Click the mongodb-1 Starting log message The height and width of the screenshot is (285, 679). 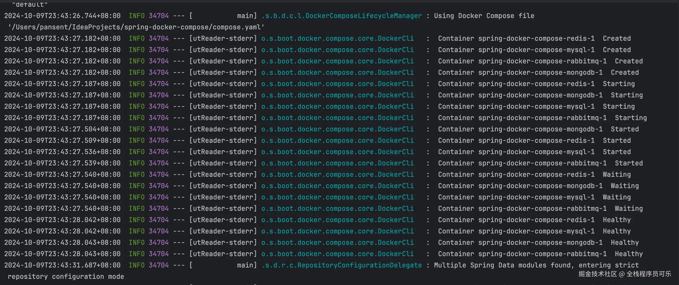click(540, 95)
